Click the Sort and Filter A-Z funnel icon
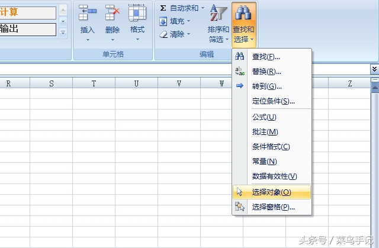This screenshot has width=379, height=248. [x=219, y=13]
